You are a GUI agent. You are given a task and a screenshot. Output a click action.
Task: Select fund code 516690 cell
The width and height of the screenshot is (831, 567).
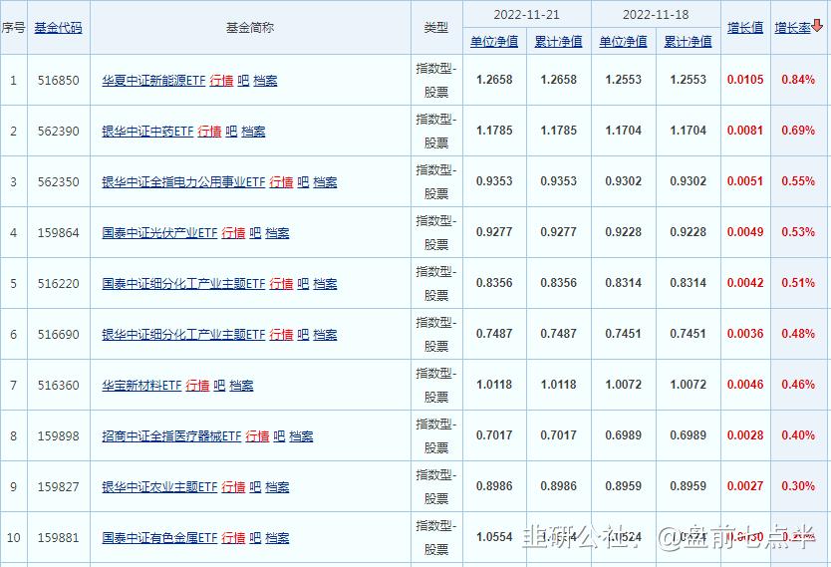click(x=59, y=335)
